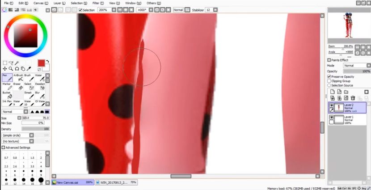Enable Clipping Group checkbox

329,81
